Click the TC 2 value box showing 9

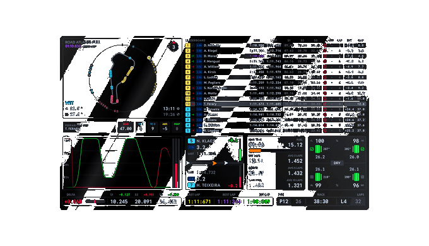tap(153, 127)
